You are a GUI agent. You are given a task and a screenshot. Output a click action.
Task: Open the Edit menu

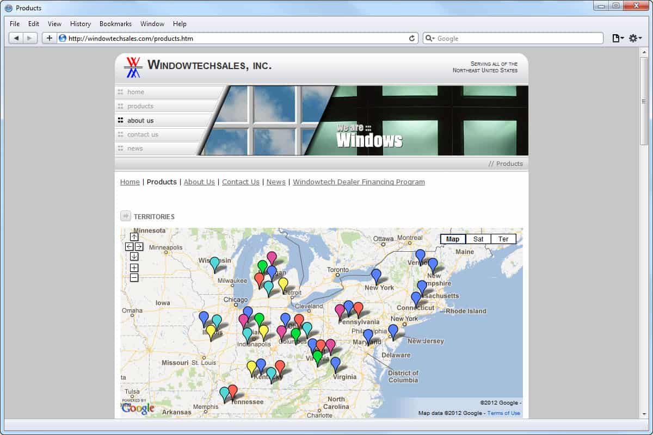pos(34,24)
